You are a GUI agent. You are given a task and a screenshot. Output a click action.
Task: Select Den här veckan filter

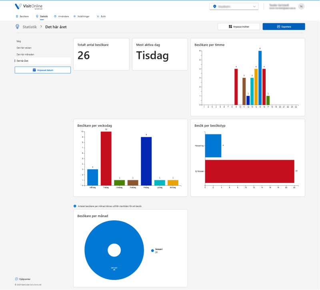click(24, 48)
